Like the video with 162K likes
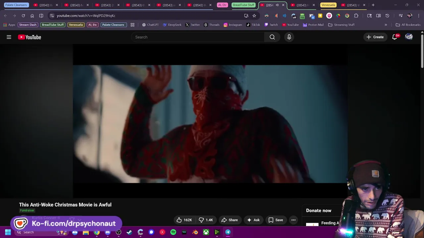 (x=184, y=220)
